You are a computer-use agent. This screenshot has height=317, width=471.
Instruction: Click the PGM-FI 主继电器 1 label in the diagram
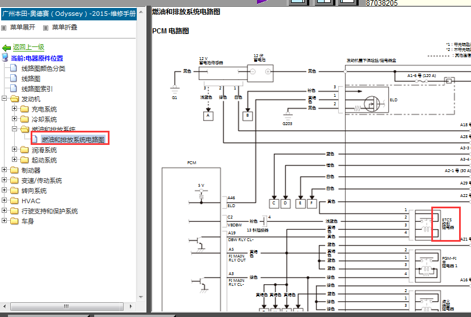coord(449,262)
